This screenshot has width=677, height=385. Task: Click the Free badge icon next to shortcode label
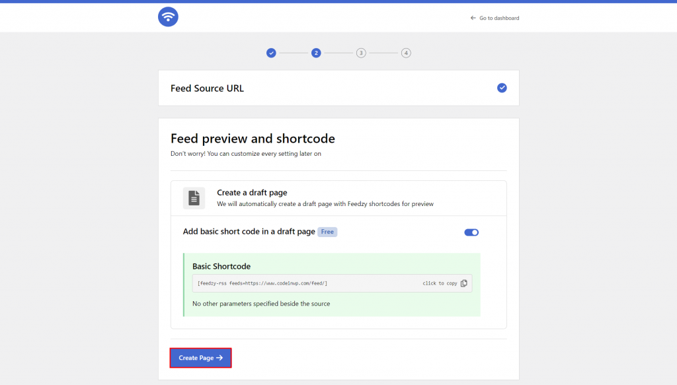(x=327, y=231)
